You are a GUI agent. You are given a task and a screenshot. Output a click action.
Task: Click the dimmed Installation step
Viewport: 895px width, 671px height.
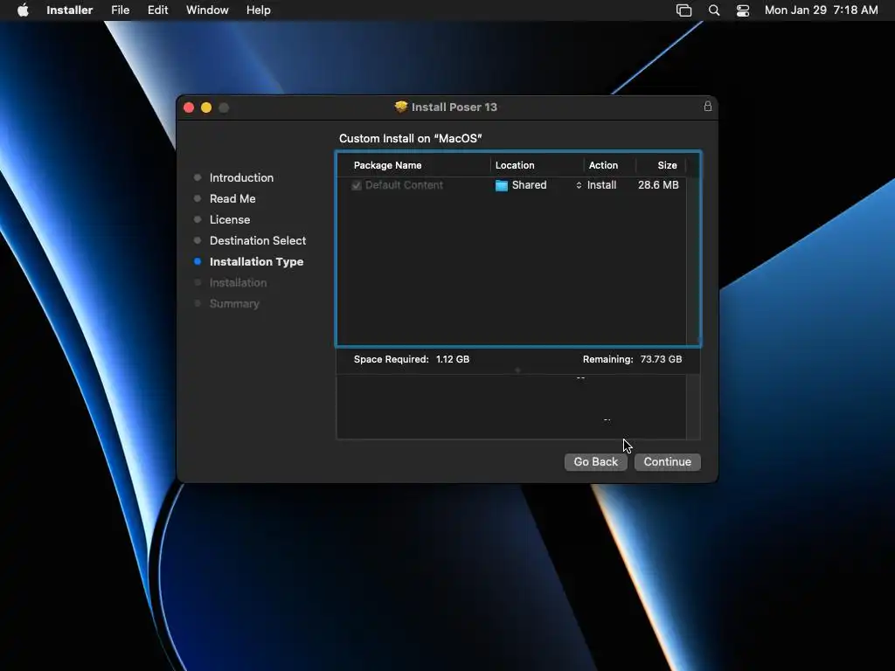tap(238, 282)
